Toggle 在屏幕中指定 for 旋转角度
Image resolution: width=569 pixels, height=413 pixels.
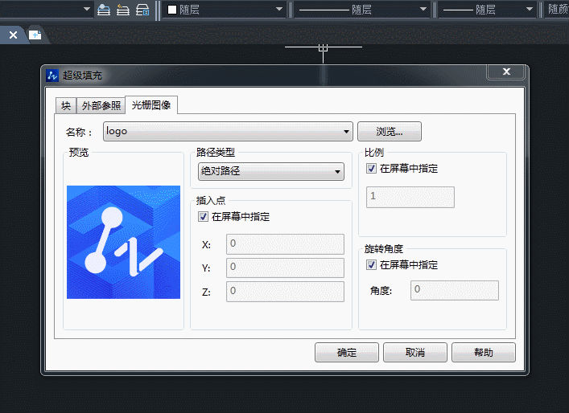pyautogui.click(x=371, y=265)
